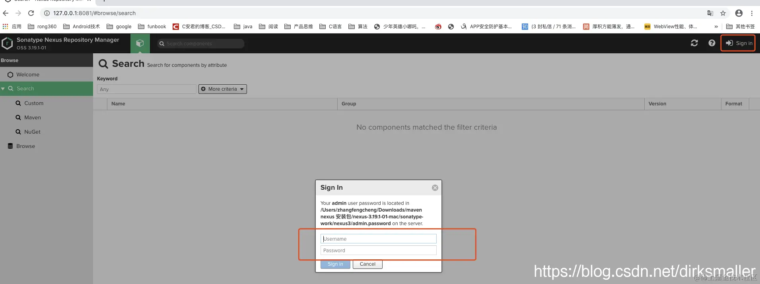Open APP安全防护基本 bookmark
760x284 pixels.
coord(486,27)
